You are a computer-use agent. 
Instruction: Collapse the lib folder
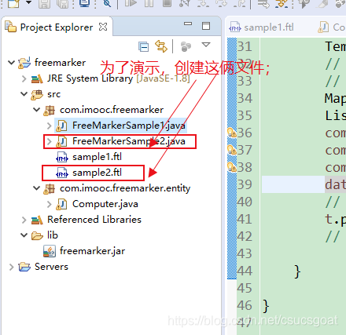point(24,235)
